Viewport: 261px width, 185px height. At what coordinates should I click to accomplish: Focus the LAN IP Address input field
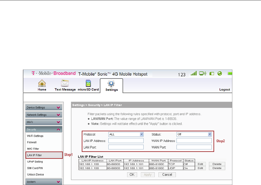126,141
